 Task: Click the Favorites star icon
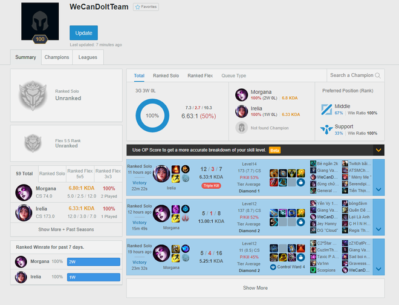(x=138, y=7)
